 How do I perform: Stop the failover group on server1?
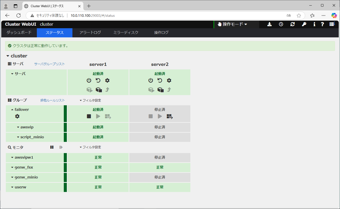click(89, 116)
